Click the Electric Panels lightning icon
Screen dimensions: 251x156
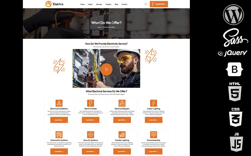(x=91, y=103)
